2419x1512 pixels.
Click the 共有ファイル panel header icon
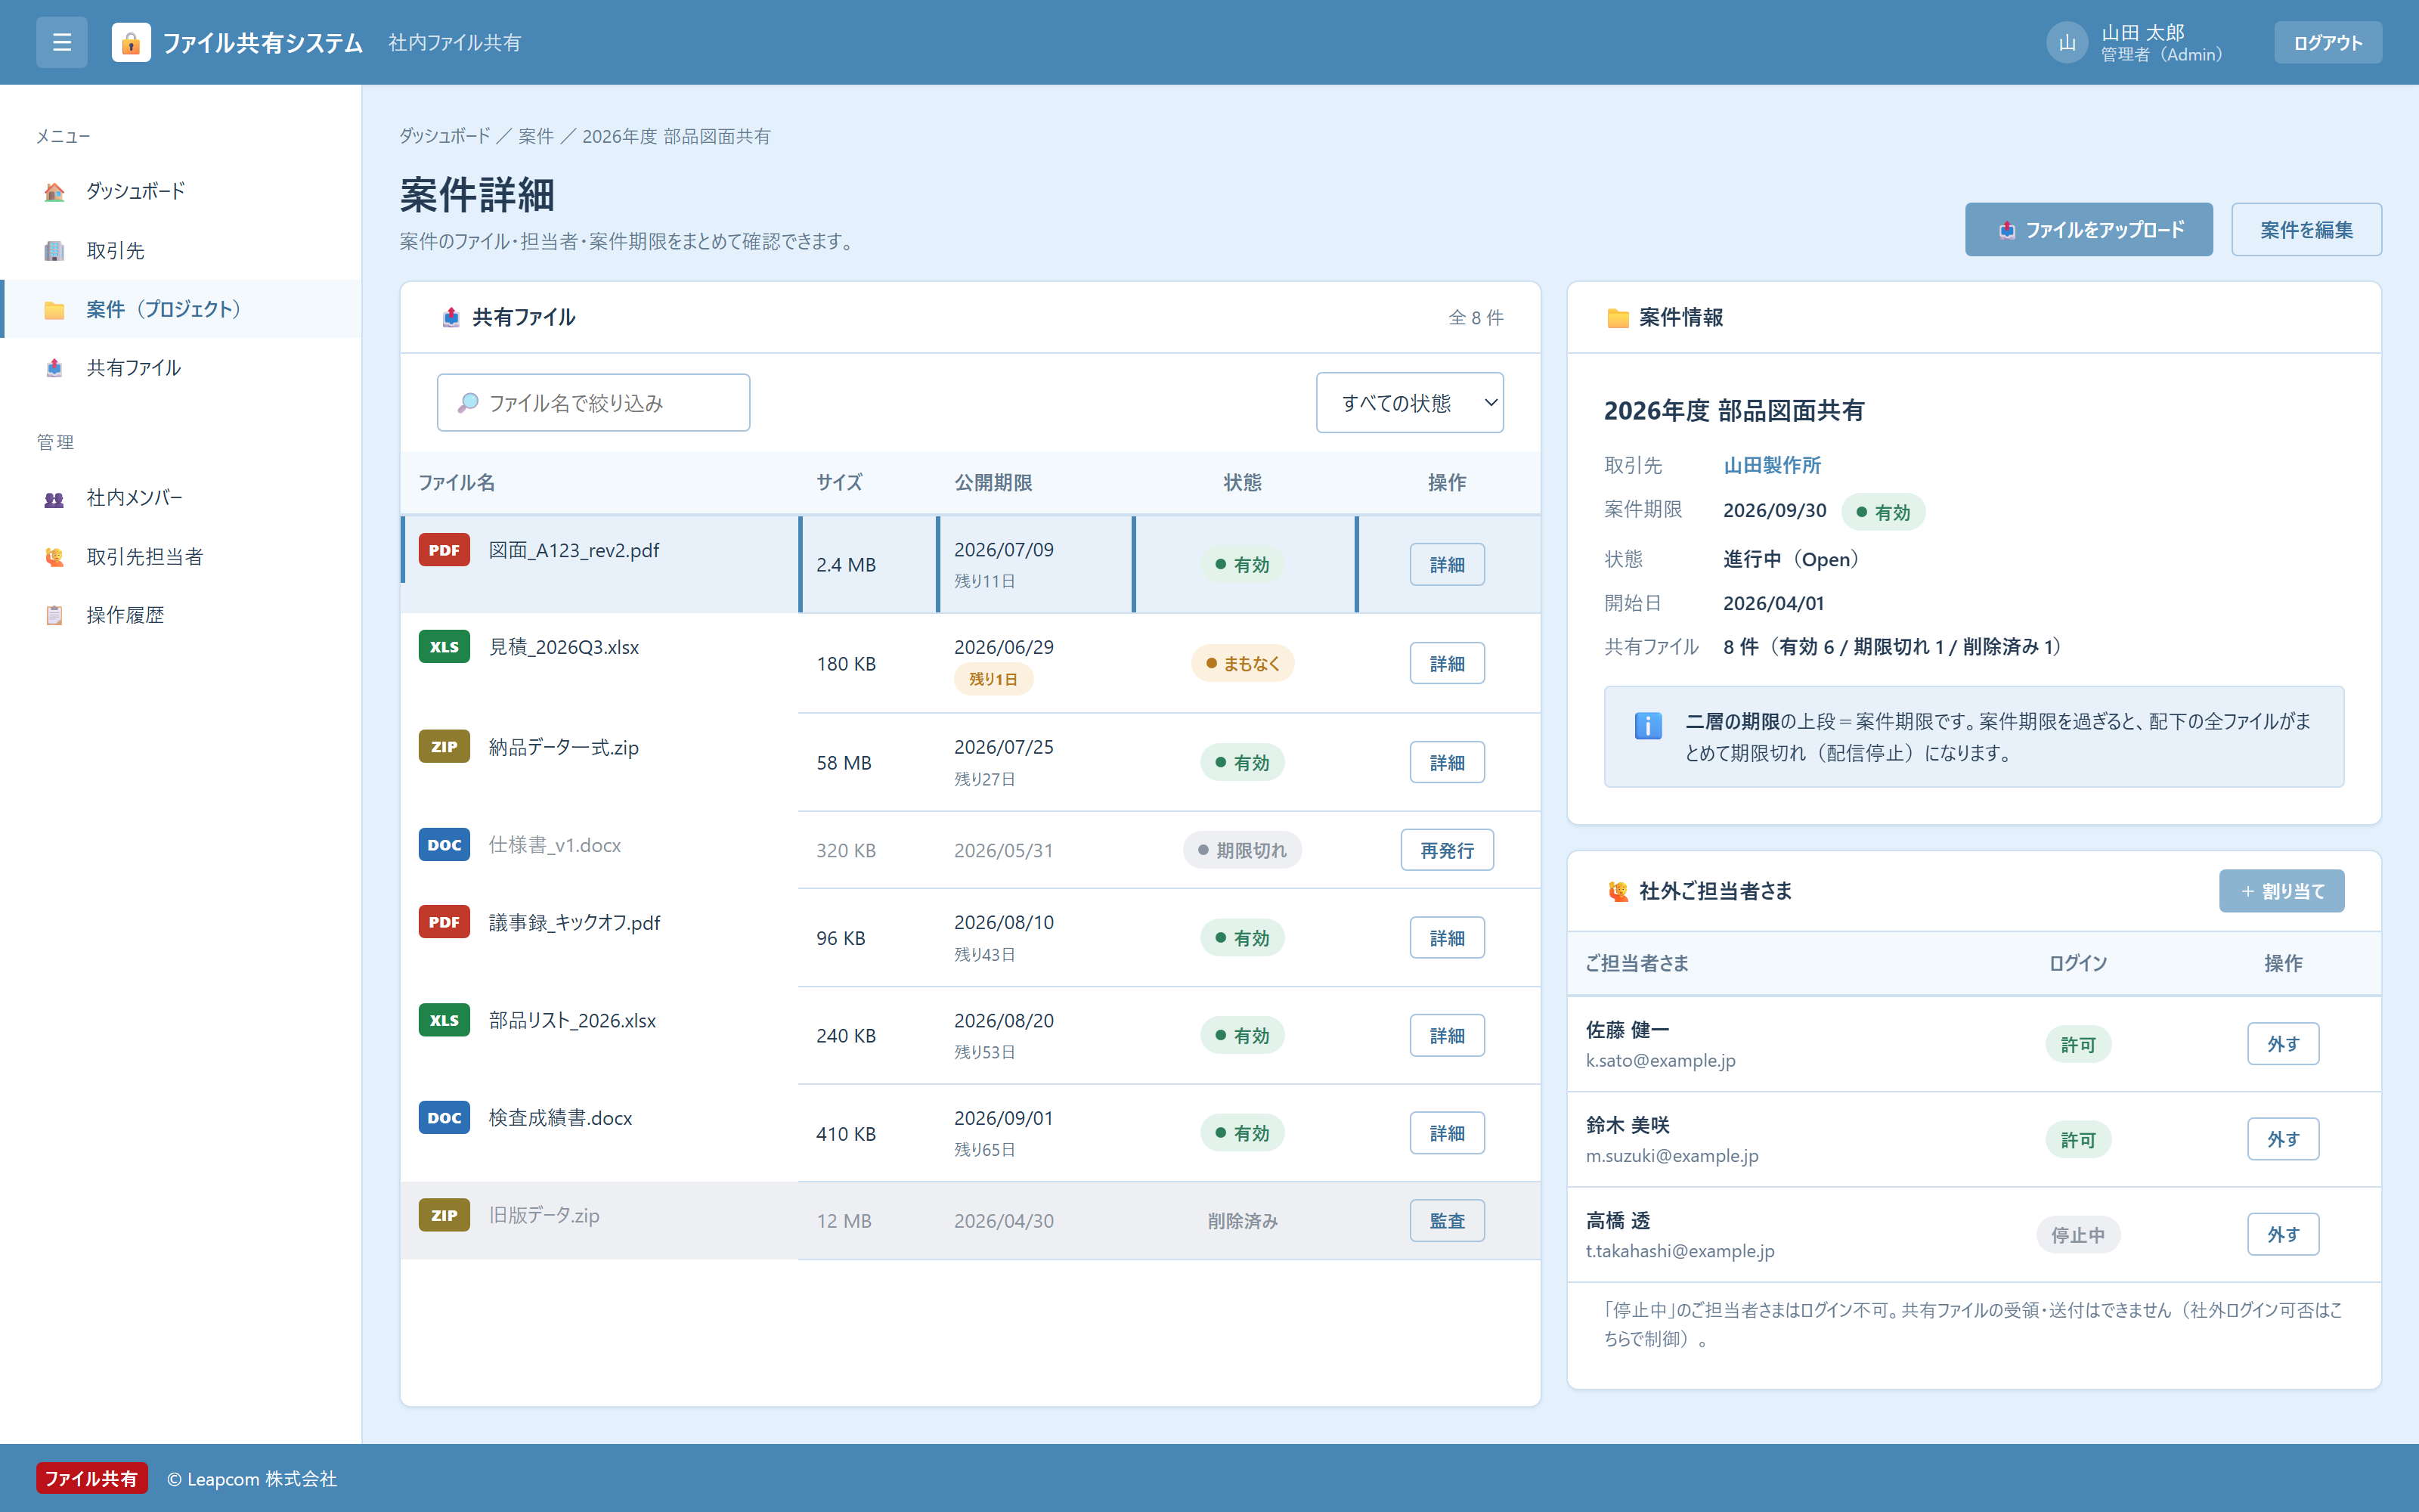(451, 317)
